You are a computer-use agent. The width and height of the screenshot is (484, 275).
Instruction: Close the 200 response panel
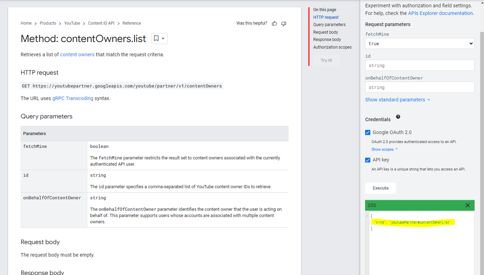(467, 205)
